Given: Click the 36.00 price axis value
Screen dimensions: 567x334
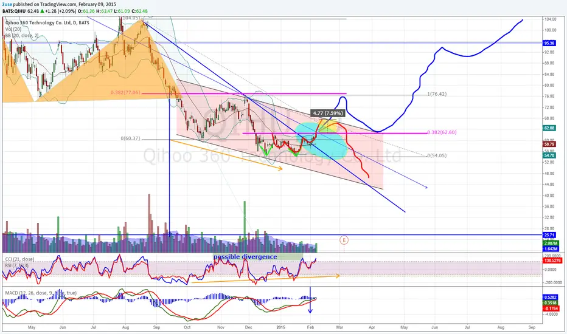Looking at the screenshot, I should (549, 206).
